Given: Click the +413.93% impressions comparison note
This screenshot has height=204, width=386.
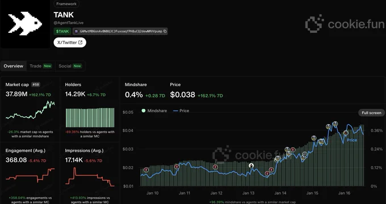Looking at the screenshot, I should click(x=90, y=200).
